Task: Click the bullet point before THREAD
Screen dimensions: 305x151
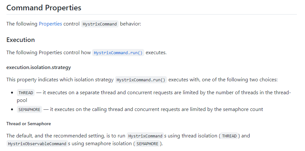Action: [12, 93]
